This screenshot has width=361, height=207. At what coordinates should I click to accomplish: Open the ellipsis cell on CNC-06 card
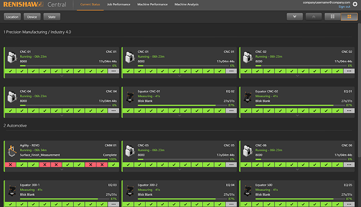click(x=349, y=165)
